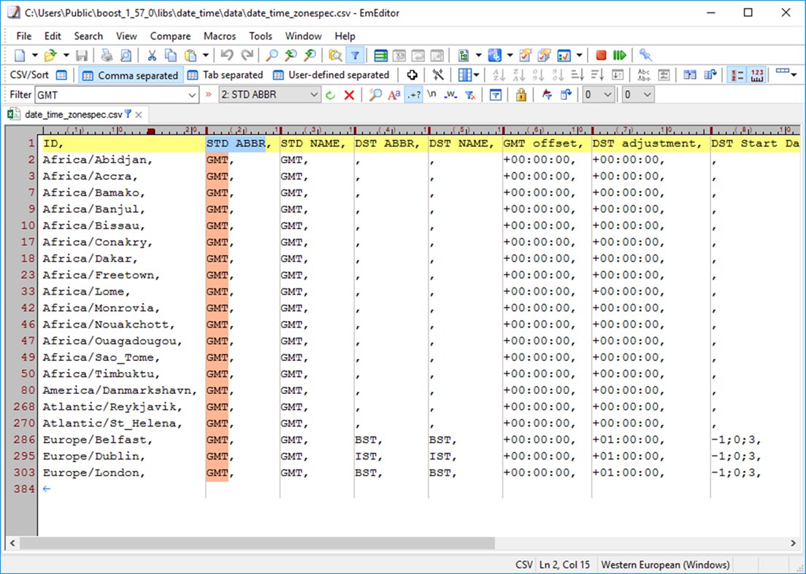Click the Paste clipboard icon
The height and width of the screenshot is (574, 806).
(191, 55)
